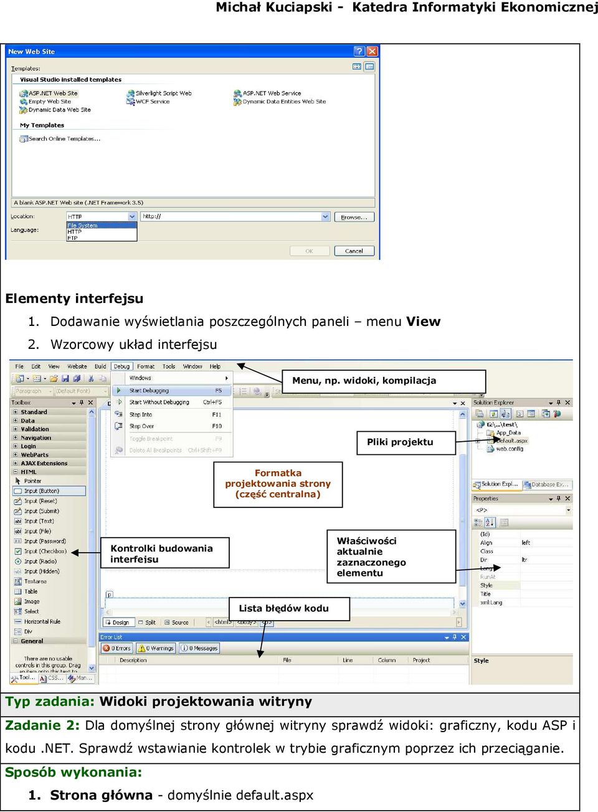The image size is (598, 812).
Task: Open the View menu
Action: tap(54, 366)
